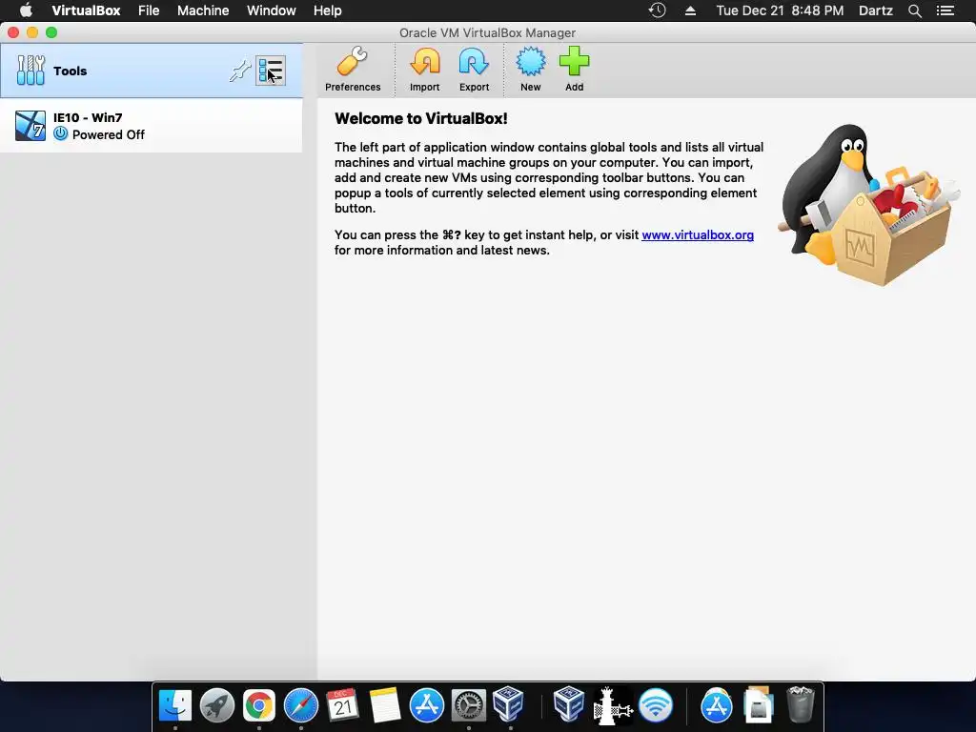Open the App Store beside Notes in Dock

tap(427, 705)
